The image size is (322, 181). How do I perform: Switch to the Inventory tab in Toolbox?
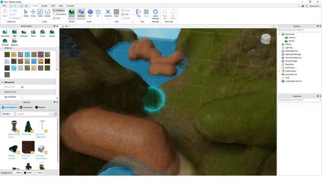click(x=26, y=107)
